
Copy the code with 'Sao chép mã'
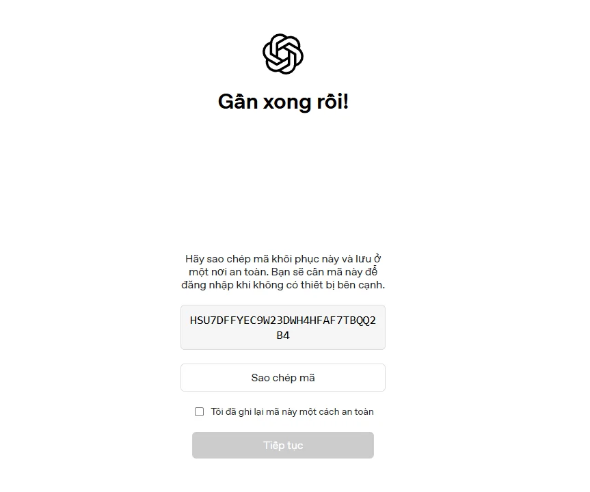click(x=283, y=377)
